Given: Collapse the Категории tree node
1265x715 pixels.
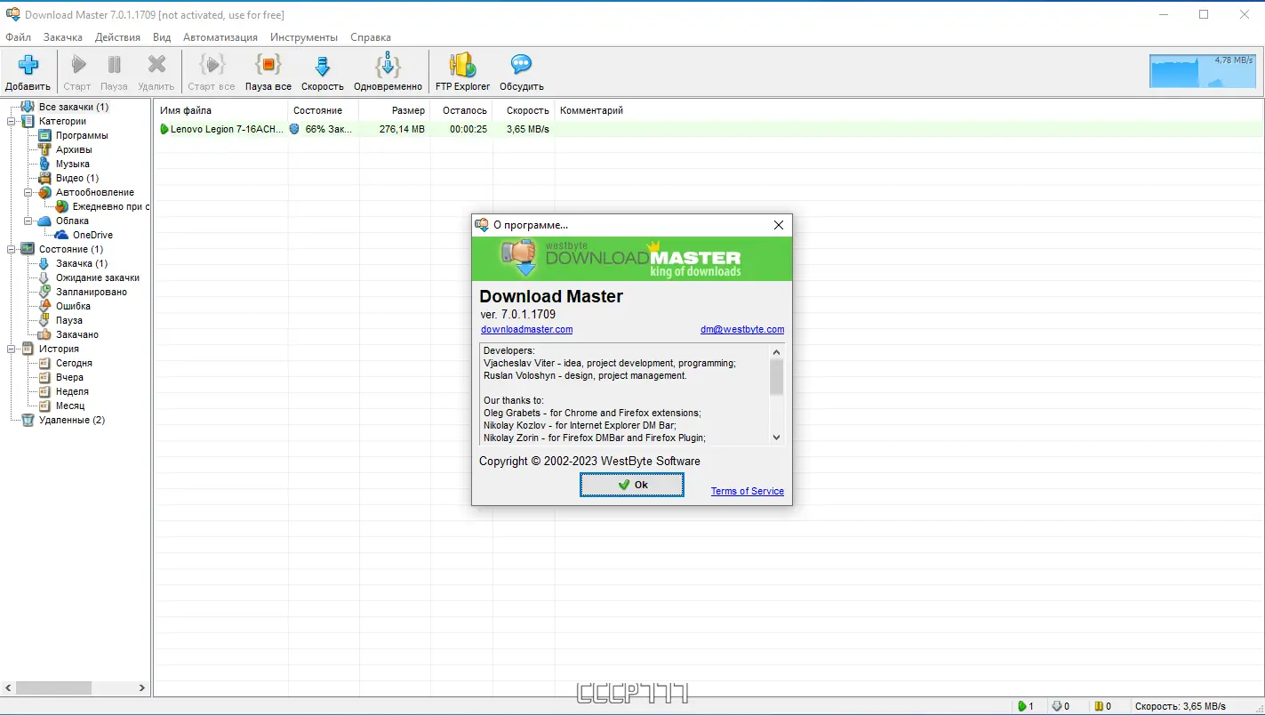Looking at the screenshot, I should click(x=12, y=121).
